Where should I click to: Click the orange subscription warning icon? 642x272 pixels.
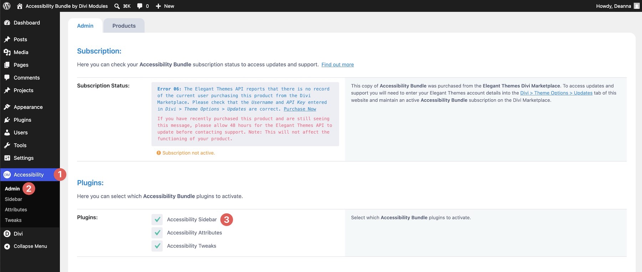pos(159,153)
